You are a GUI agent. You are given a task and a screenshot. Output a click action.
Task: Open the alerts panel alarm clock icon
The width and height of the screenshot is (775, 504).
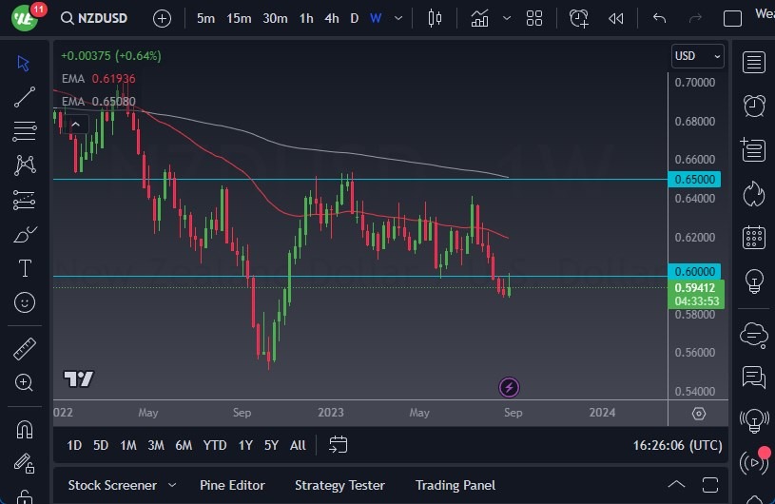tap(754, 106)
